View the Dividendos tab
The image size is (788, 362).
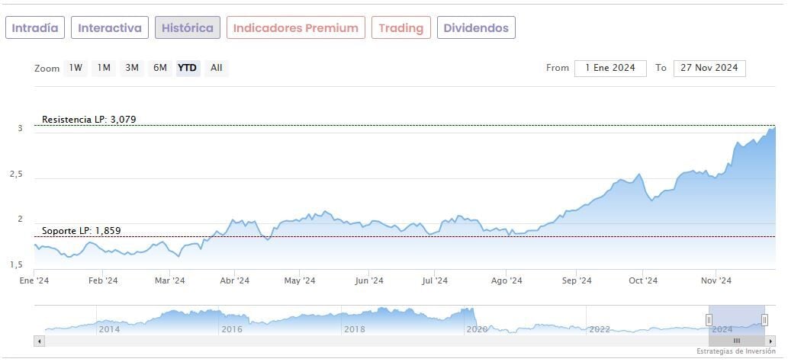tap(476, 28)
